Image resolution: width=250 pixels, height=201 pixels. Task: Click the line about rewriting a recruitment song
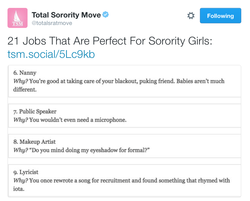pyautogui.click(x=130, y=180)
